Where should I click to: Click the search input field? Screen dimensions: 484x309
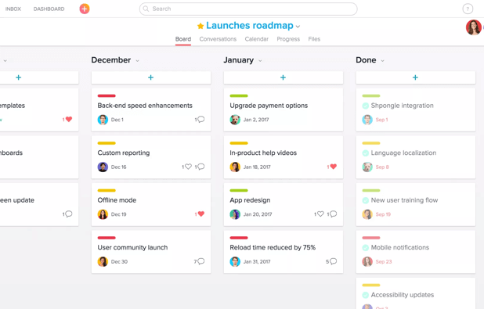[248, 9]
